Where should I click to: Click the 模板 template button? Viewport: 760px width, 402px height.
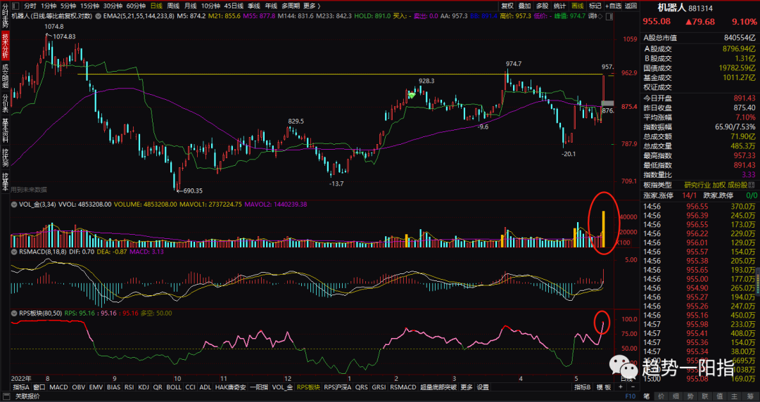[x=604, y=387]
